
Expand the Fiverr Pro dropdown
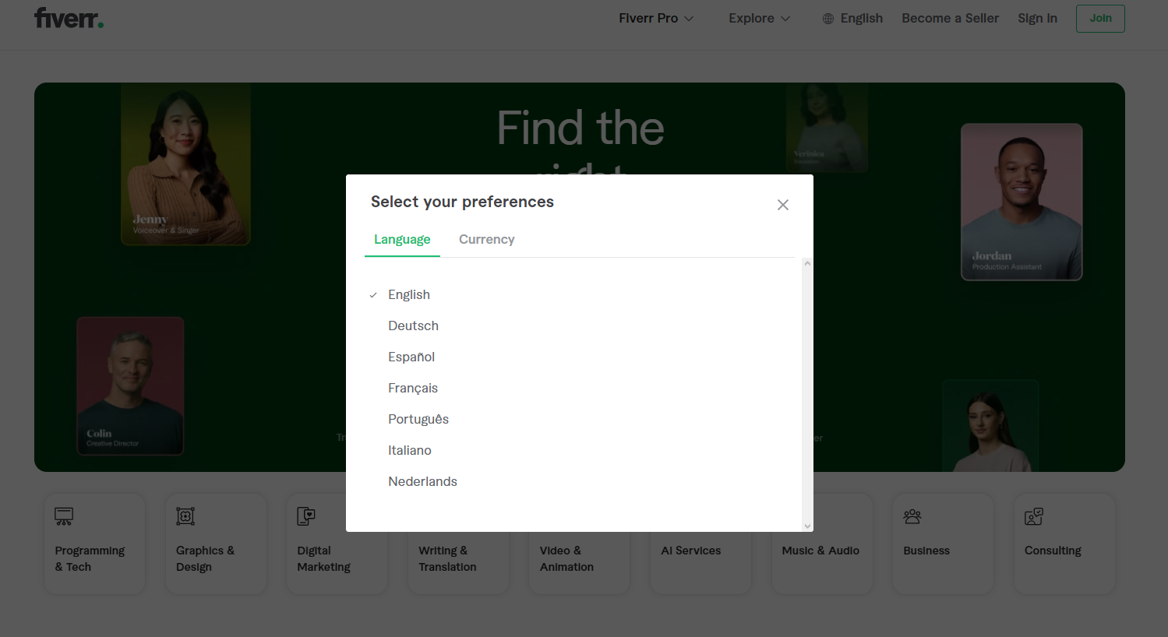[656, 18]
